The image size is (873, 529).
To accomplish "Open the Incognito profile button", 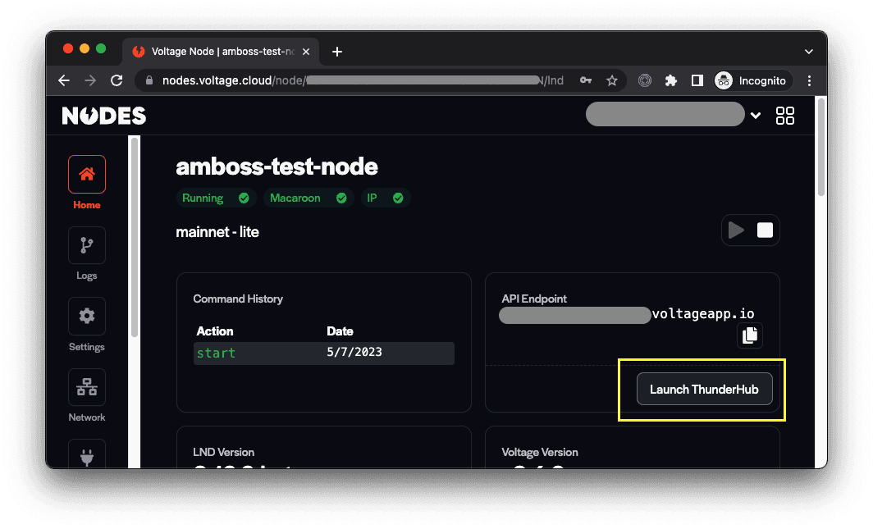I will click(751, 80).
